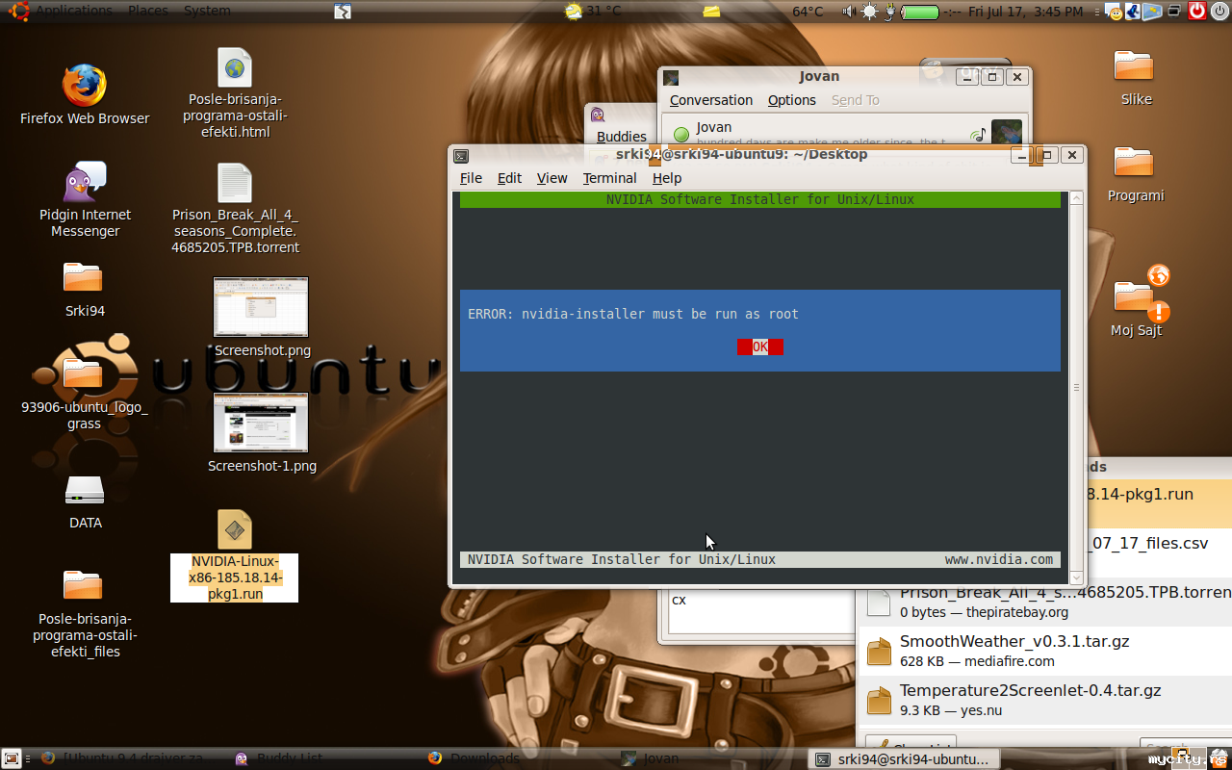Viewport: 1232px width, 770px height.
Task: Click Show Desktop button in bottom panel
Action: (12, 758)
